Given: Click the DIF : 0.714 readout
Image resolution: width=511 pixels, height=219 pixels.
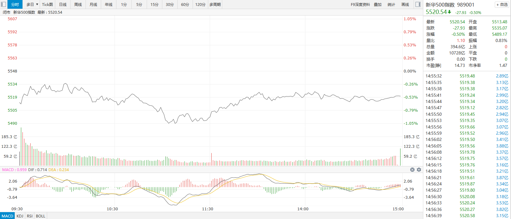Looking at the screenshot, I should [x=37, y=170].
